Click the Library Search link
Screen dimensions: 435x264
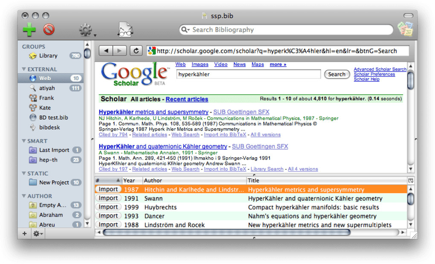(x=267, y=169)
